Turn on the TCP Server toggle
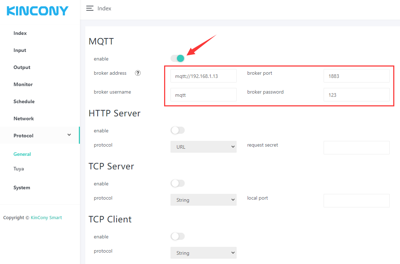 click(x=178, y=183)
